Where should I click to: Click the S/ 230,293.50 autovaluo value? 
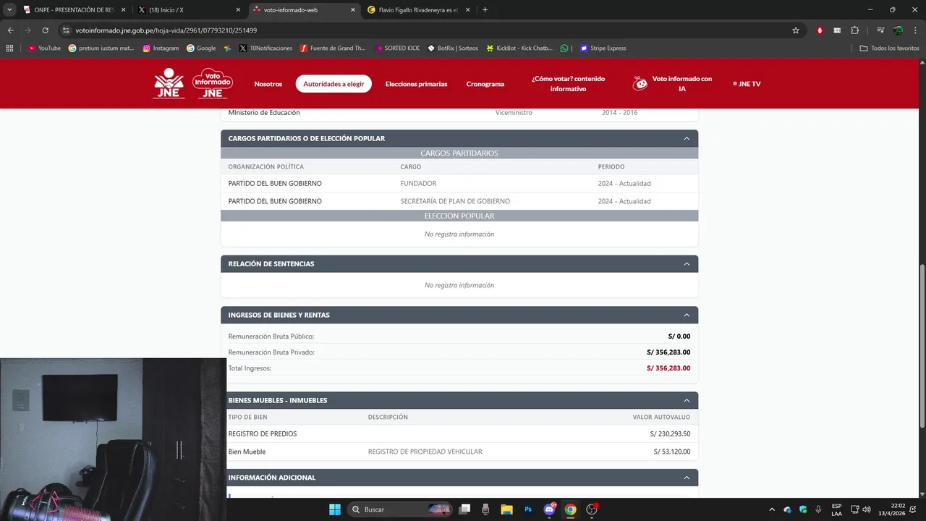click(670, 434)
